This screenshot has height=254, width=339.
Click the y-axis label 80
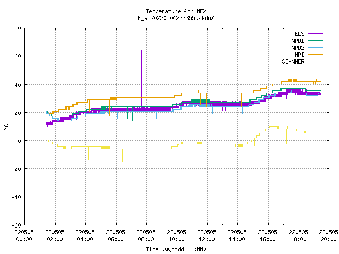point(17,28)
